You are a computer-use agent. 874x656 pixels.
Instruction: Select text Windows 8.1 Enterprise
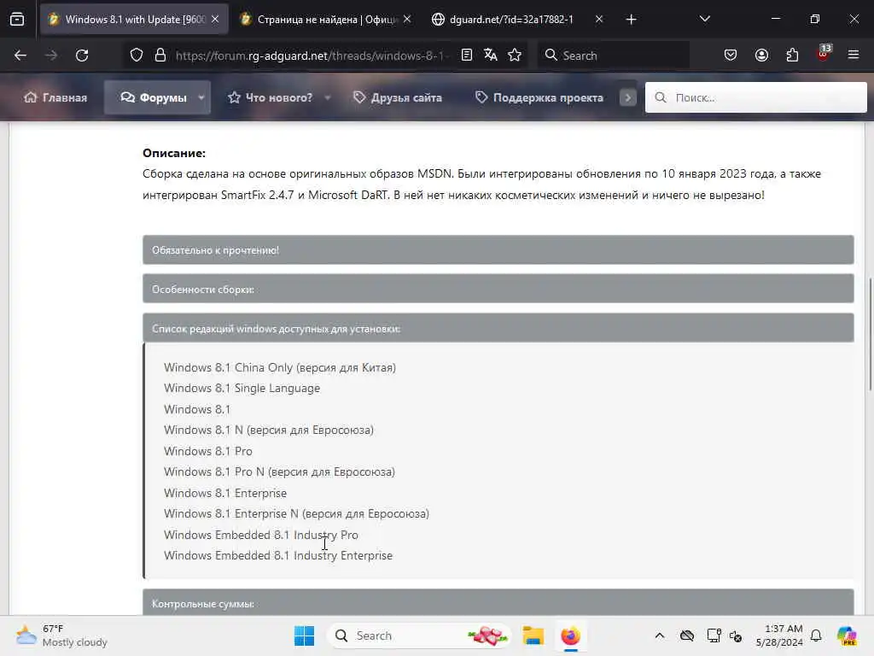pos(225,493)
